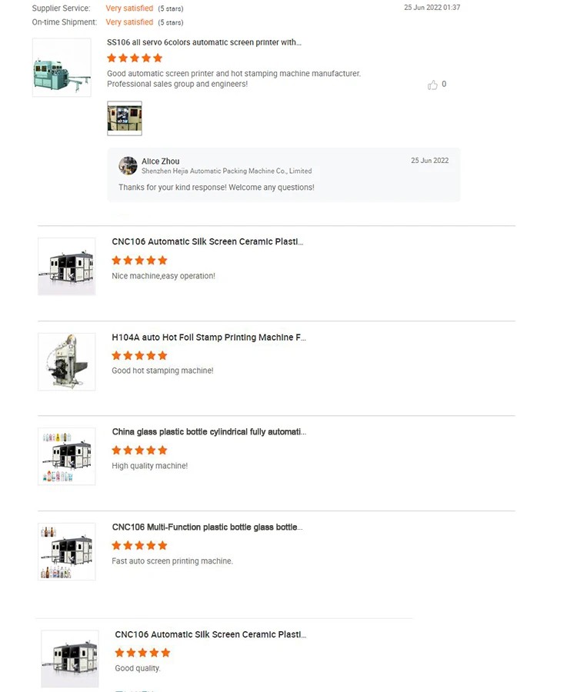Screen dimensions: 577x692
Task: Click the glass plastic bottle printer thumbnail
Action: (x=67, y=456)
